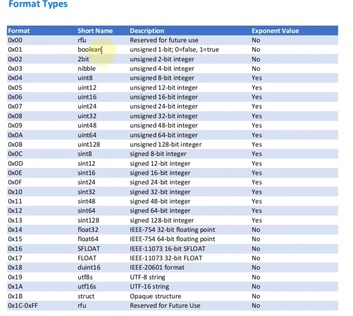Select the '2bit' short name cell
The width and height of the screenshot is (353, 316).
click(x=83, y=59)
